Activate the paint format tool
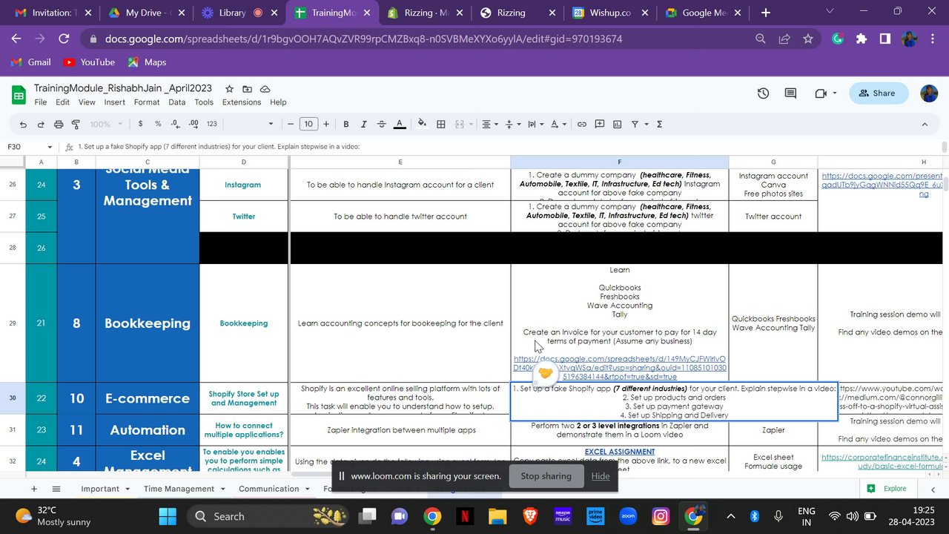This screenshot has height=534, width=949. (76, 125)
